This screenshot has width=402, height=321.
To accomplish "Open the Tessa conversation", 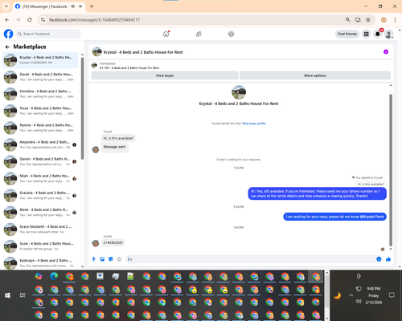I will coord(40,111).
